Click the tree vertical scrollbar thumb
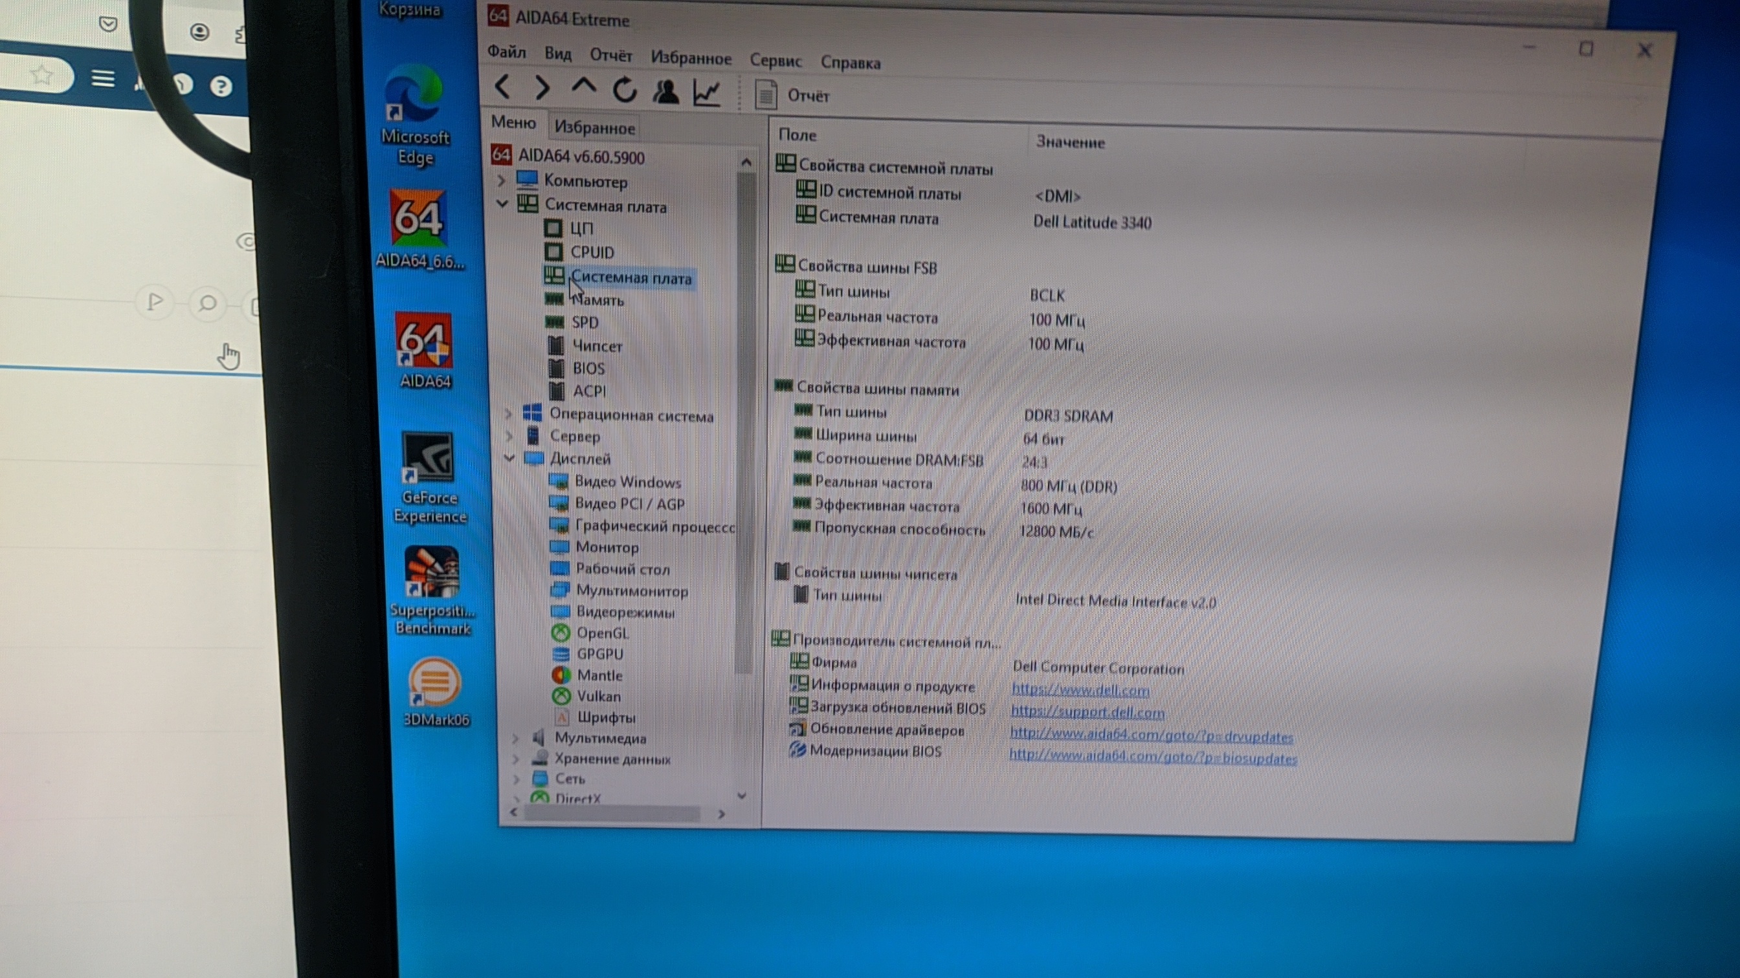The image size is (1740, 978). 744,422
